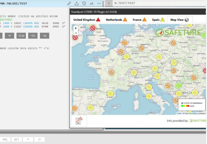
Task: Click flight 1000 on the 10DEC line
Action: point(6,23)
